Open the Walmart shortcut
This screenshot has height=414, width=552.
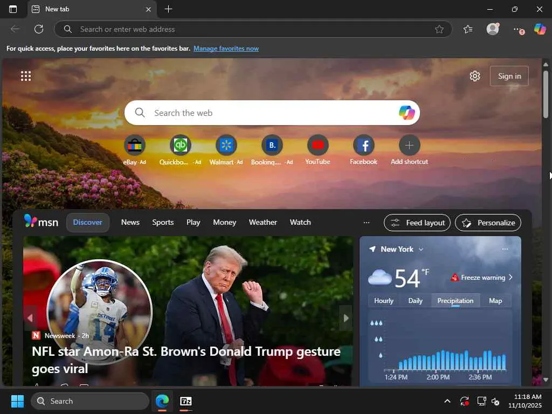[x=226, y=145]
